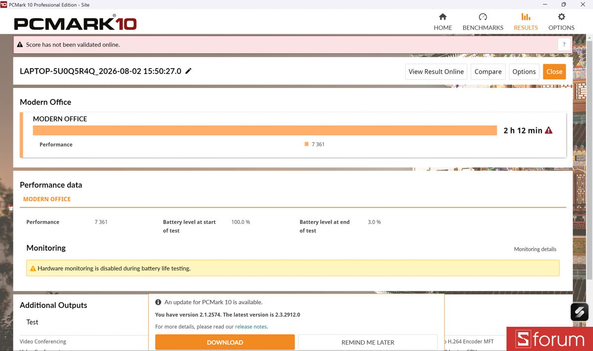Click the warning icon in validation banner
The image size is (593, 351).
tap(20, 44)
